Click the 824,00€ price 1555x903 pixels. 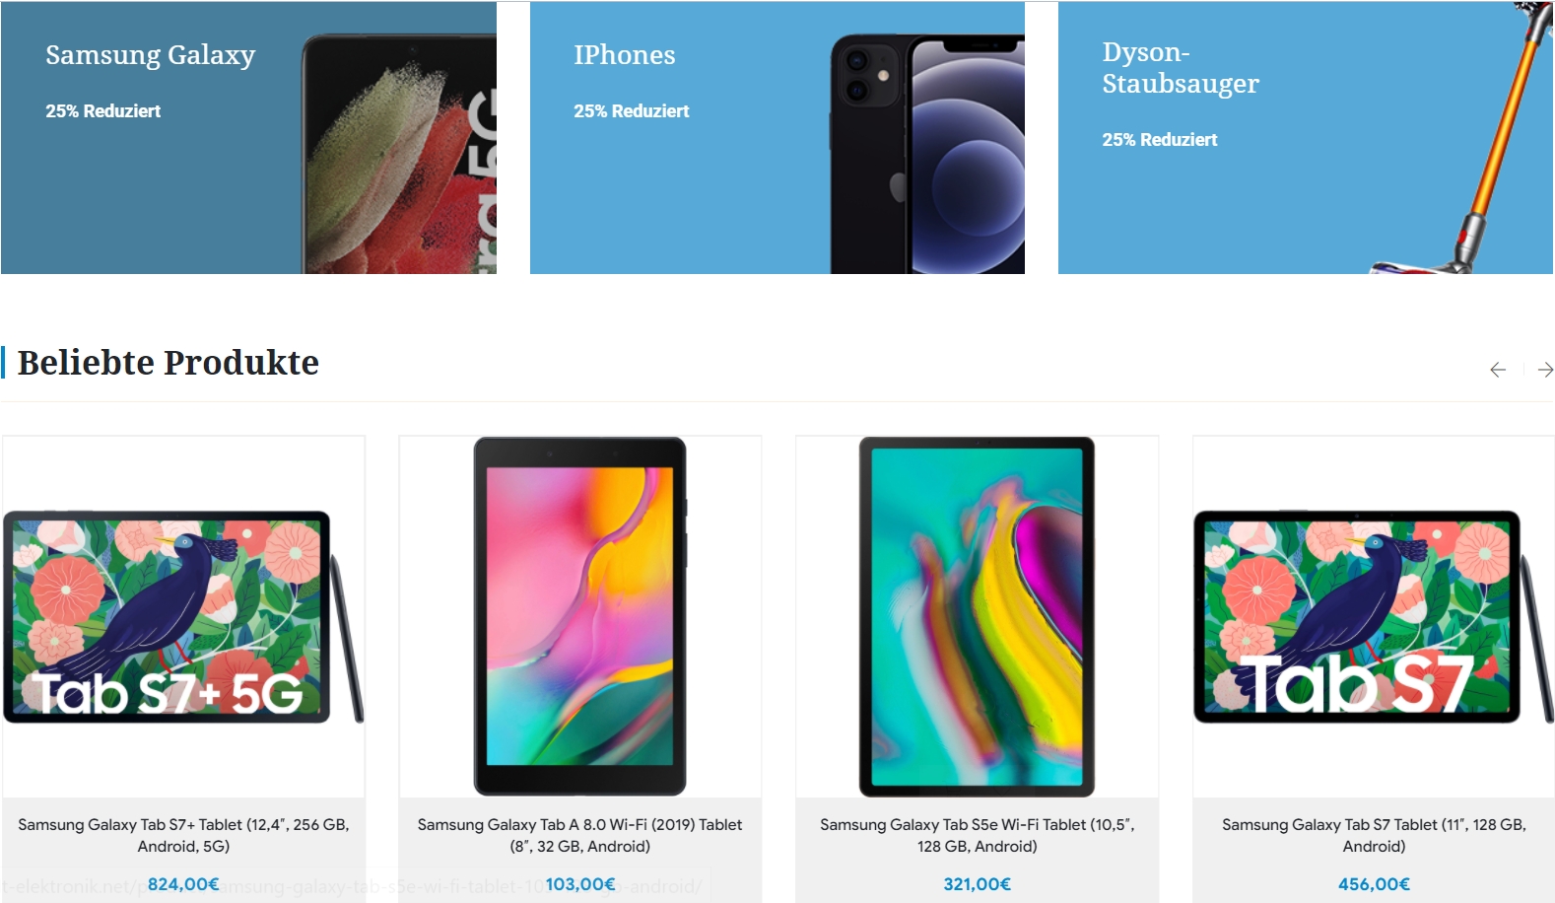pyautogui.click(x=183, y=884)
